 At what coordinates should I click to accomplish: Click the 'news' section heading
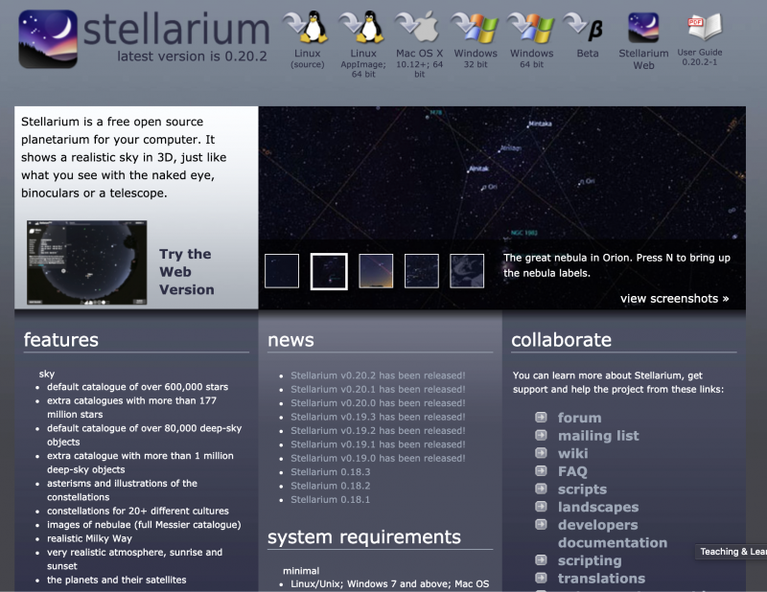coord(291,340)
